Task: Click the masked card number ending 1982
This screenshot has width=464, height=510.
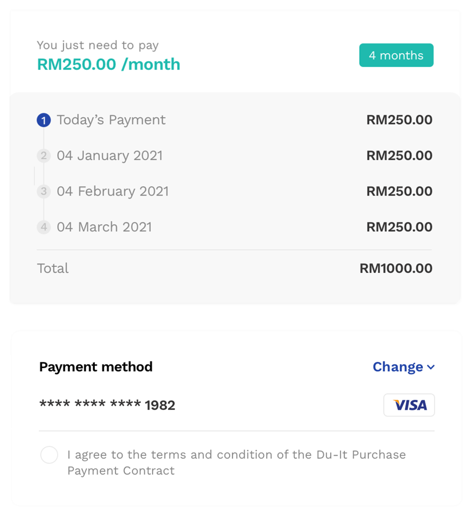Action: coord(107,405)
